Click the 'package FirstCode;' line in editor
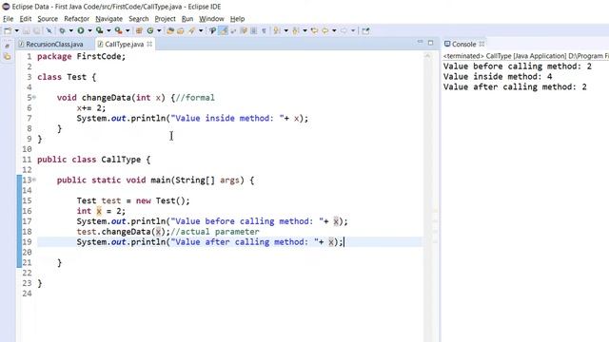This screenshot has height=342, width=609. [82, 57]
